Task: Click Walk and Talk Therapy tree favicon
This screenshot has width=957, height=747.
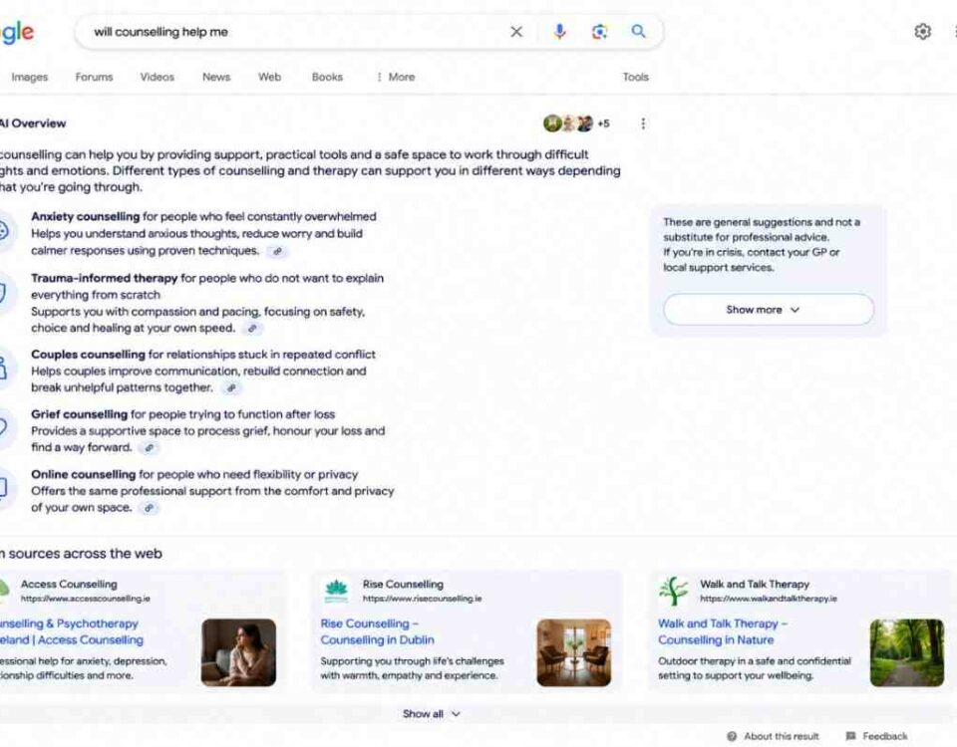Action: [x=673, y=591]
